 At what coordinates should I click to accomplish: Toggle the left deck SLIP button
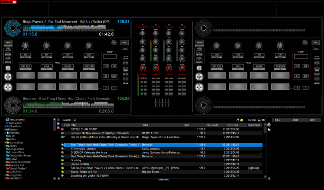click(x=114, y=42)
